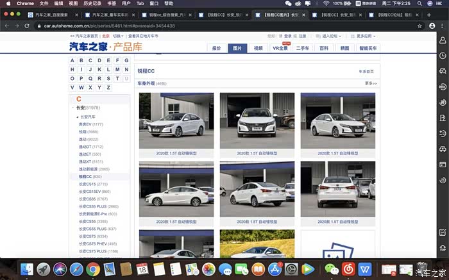The width and height of the screenshot is (449, 280).
Task: Select letter C in the alphabet index
Action: pos(90,60)
